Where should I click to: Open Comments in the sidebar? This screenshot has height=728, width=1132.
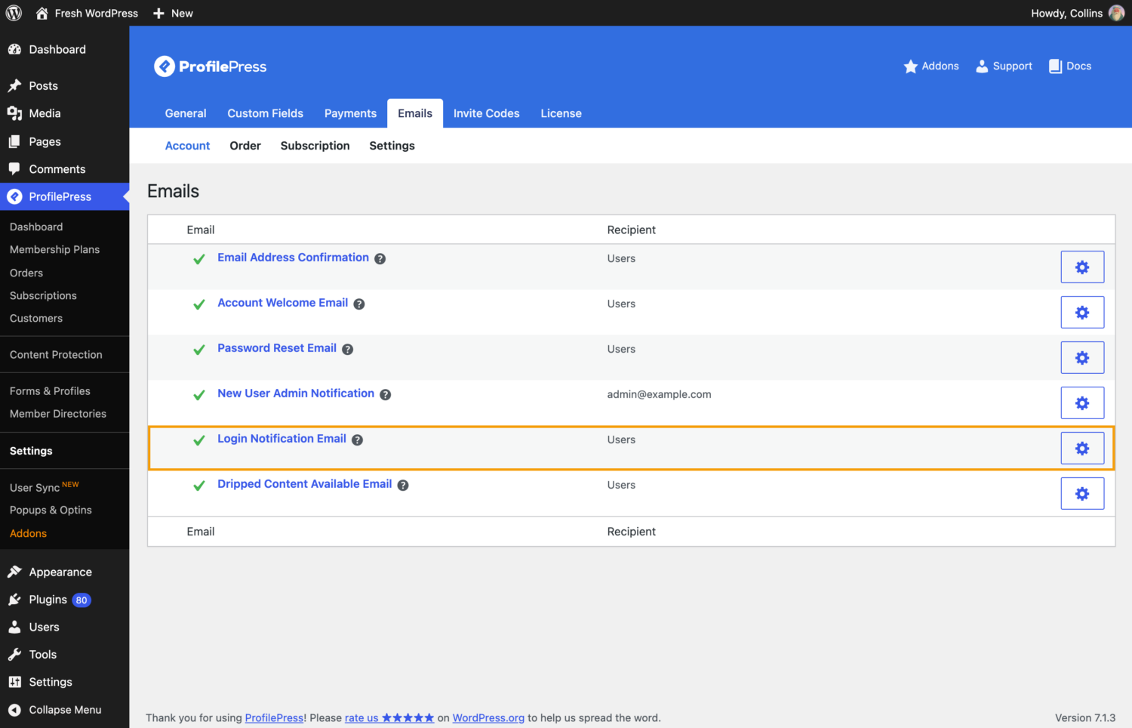click(64, 169)
